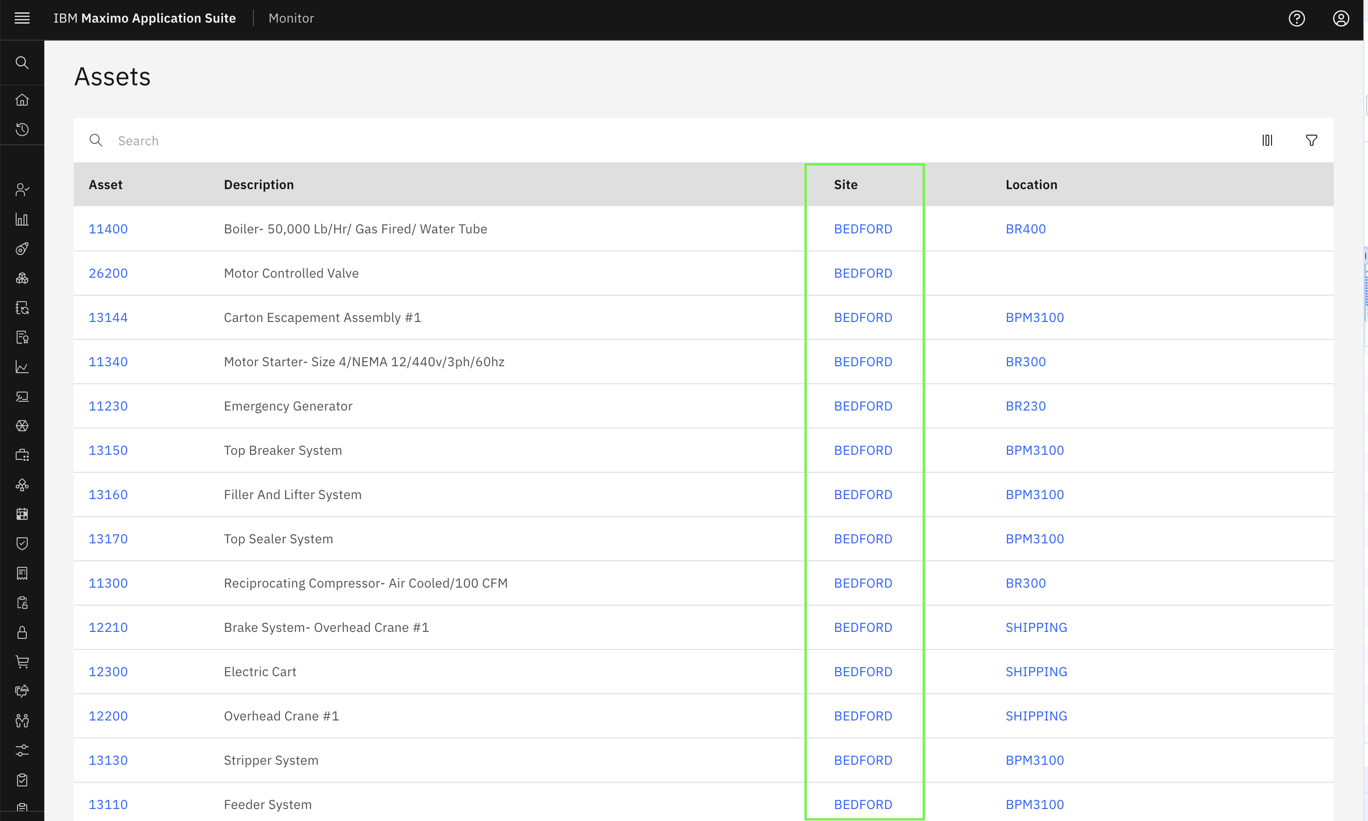Open asset 13144 link
Viewport: 1368px width, 821px height.
[x=108, y=317]
